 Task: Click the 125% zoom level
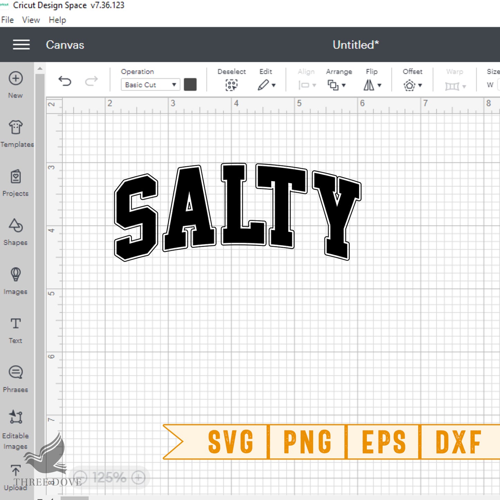pyautogui.click(x=109, y=478)
